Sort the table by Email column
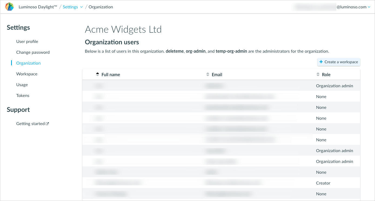The image size is (375, 201). point(207,75)
